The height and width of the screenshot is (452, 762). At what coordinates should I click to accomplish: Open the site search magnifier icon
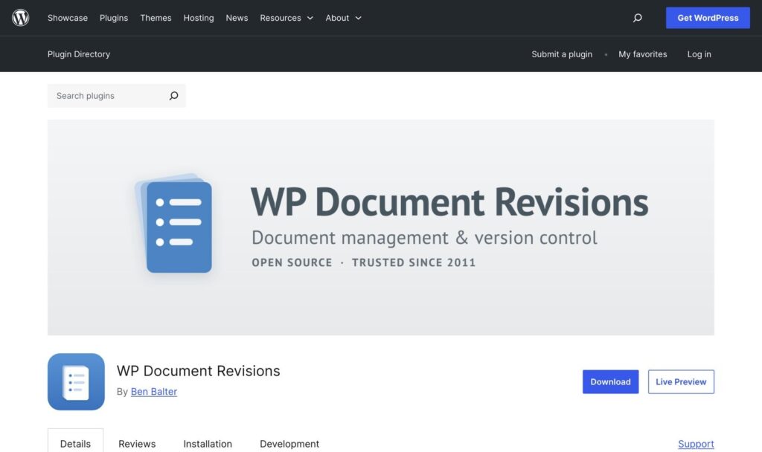pos(637,18)
